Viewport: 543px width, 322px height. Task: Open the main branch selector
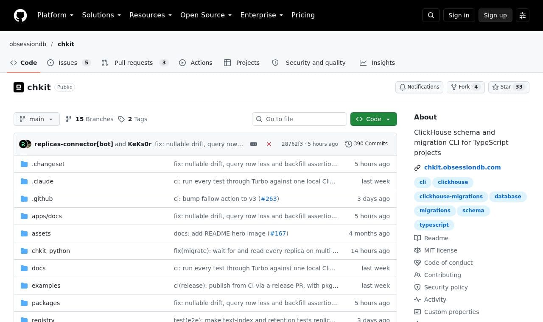click(x=36, y=119)
